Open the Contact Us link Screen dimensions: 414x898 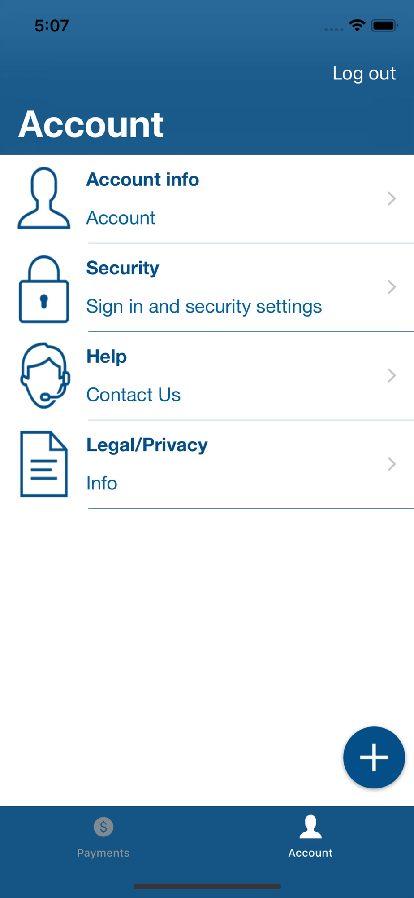tap(134, 395)
